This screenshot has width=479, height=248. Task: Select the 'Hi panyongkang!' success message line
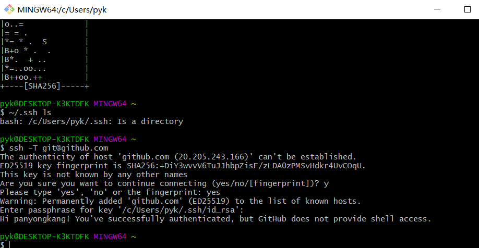click(x=215, y=219)
